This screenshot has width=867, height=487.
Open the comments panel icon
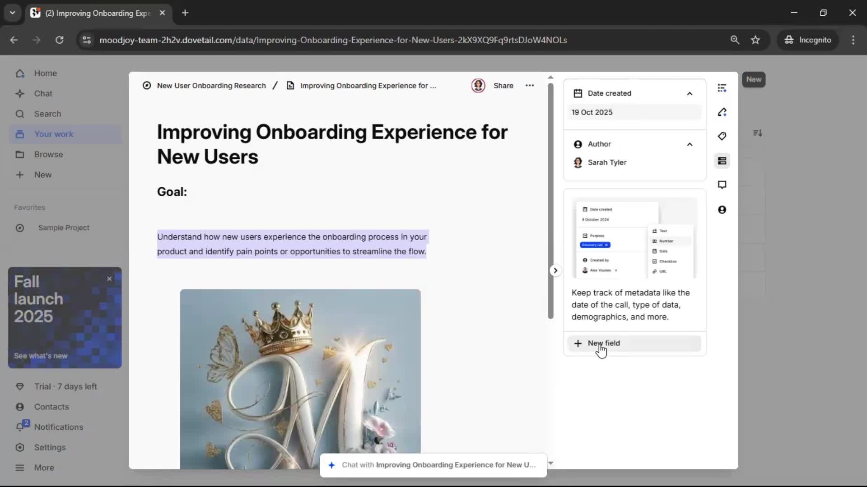coord(722,185)
